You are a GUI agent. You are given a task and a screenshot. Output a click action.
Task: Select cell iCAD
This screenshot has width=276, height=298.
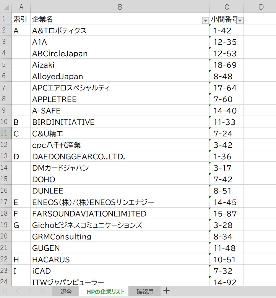(x=120, y=271)
